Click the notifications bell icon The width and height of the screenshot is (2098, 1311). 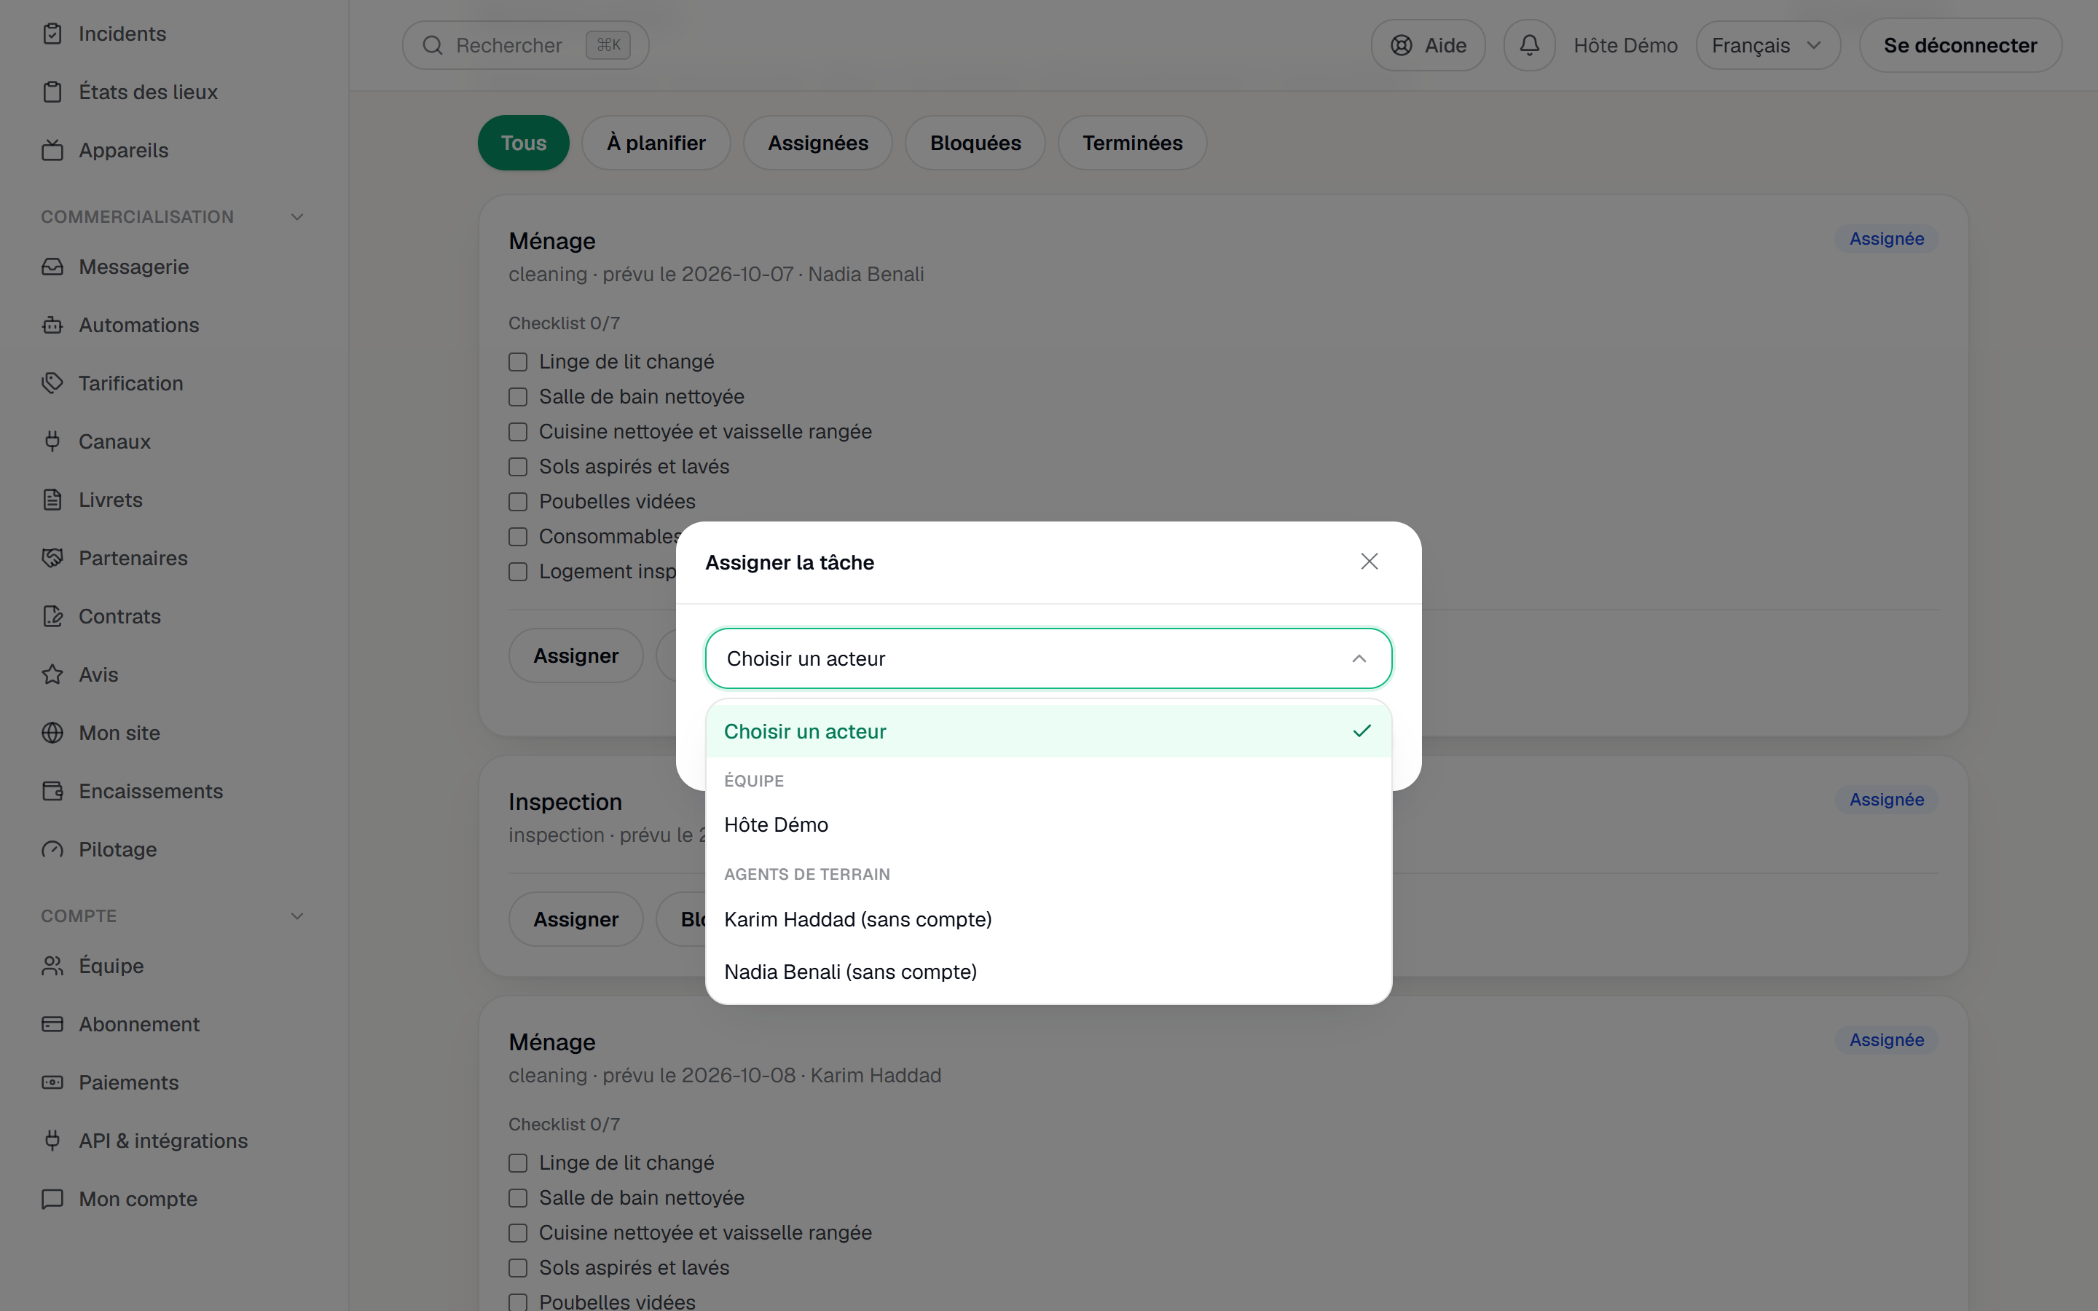(x=1529, y=45)
